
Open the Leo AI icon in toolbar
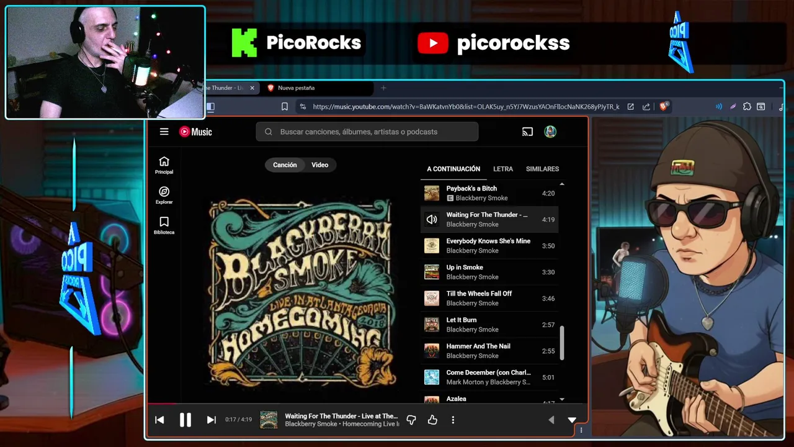click(733, 107)
